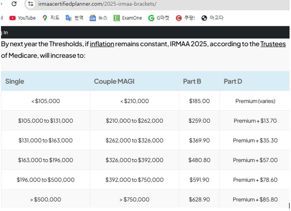
Task: Click the Part D column header
Action: [233, 81]
